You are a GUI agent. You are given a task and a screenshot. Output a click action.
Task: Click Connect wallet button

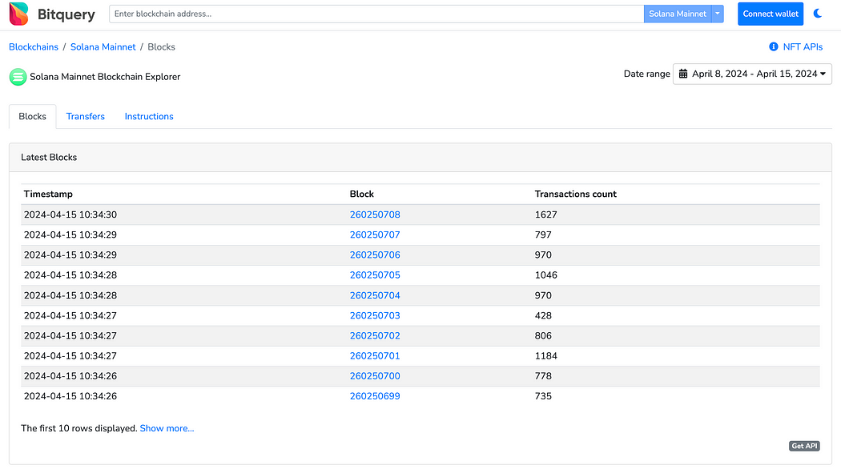coord(771,14)
